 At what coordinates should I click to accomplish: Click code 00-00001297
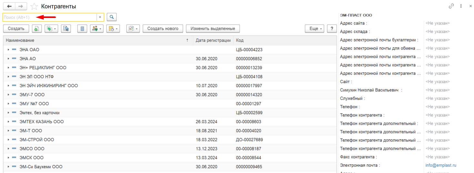coord(248,104)
